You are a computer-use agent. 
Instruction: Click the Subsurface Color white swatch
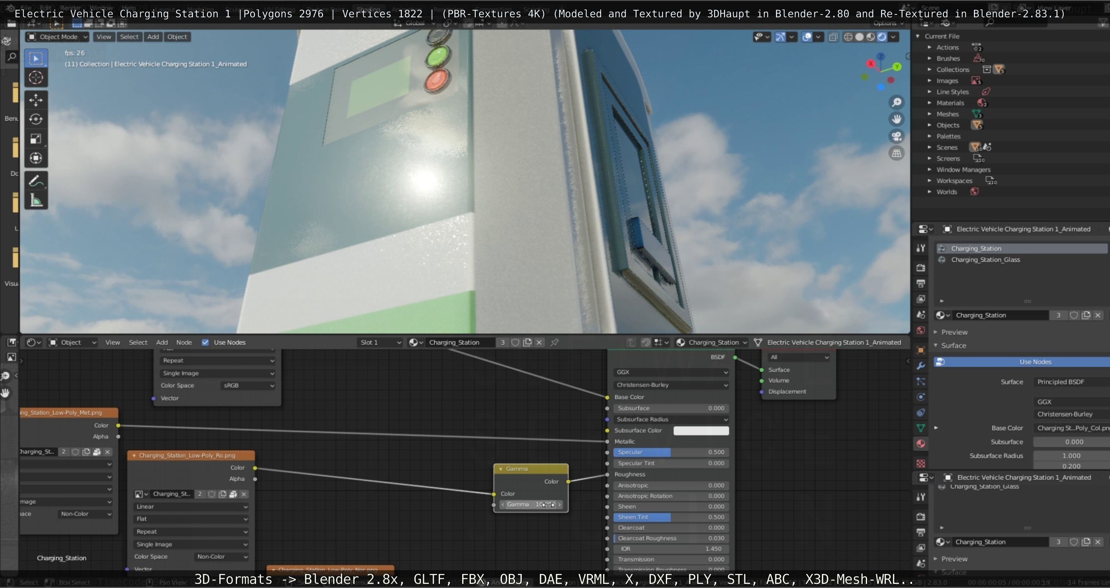(701, 430)
